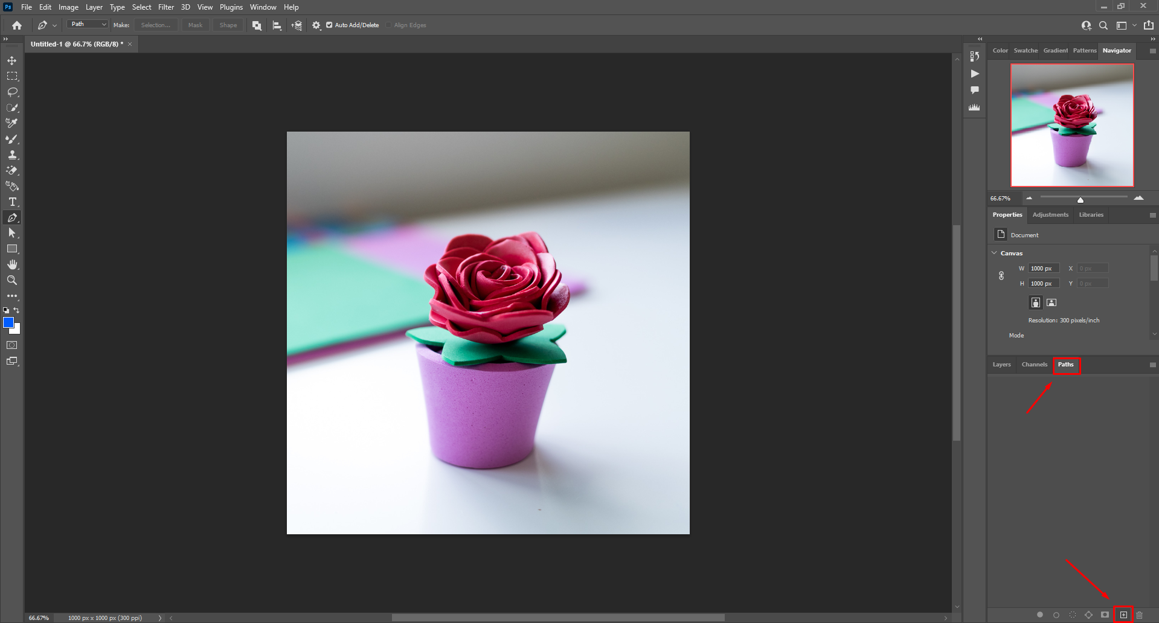Switch to the Channels tab
1159x623 pixels.
[1034, 365]
